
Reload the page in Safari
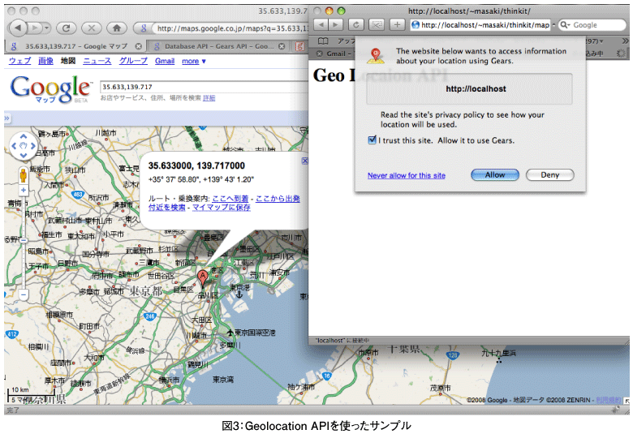click(x=355, y=24)
